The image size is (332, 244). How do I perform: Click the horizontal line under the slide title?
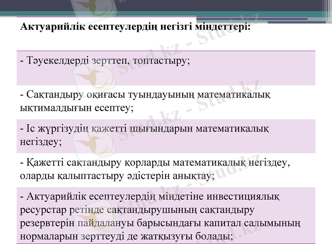tap(166, 50)
